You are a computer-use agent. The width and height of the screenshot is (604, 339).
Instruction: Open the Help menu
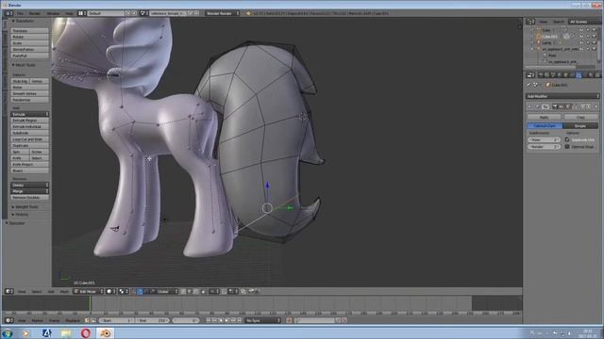tap(69, 13)
